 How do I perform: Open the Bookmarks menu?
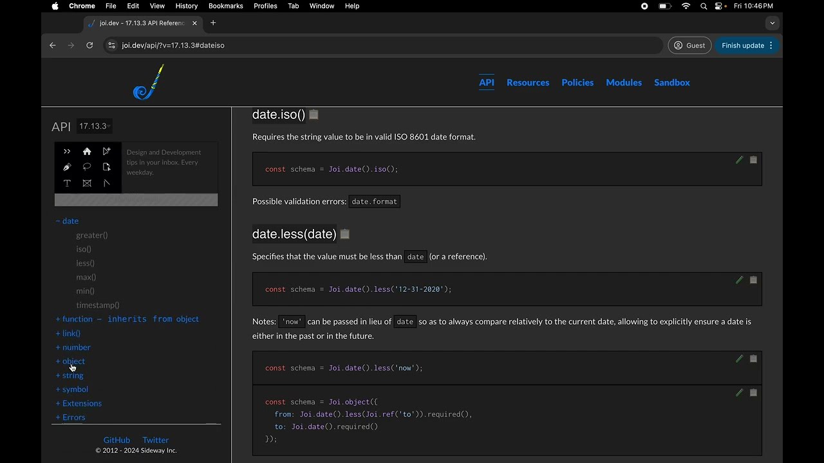(x=226, y=6)
